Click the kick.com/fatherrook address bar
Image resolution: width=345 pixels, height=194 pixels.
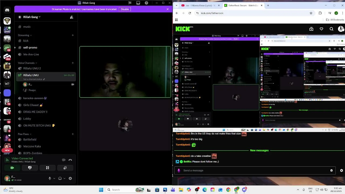click(255, 13)
